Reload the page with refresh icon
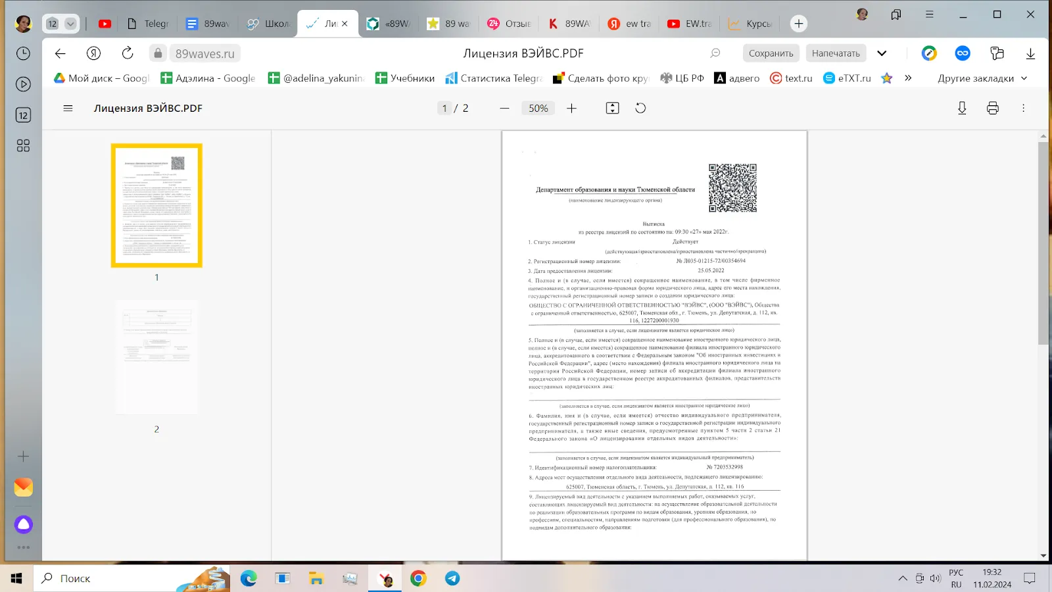The height and width of the screenshot is (592, 1052). point(128,53)
